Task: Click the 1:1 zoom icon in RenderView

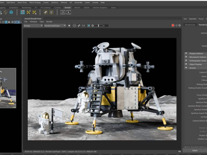Action: click(83, 26)
